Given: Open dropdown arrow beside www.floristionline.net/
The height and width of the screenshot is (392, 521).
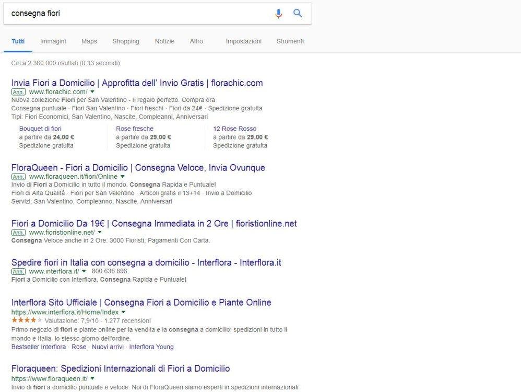Looking at the screenshot, I should tap(100, 232).
